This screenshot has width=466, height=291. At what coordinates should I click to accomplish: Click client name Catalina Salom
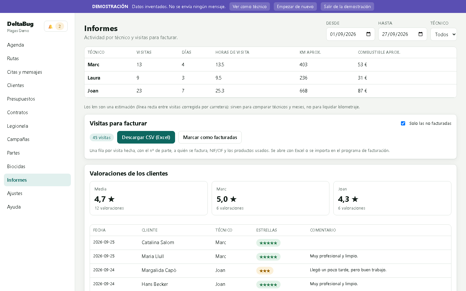(158, 242)
